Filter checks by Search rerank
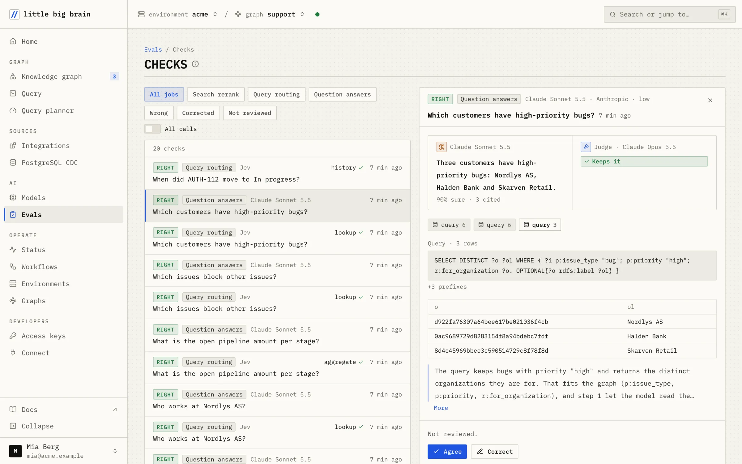This screenshot has width=742, height=464. (x=215, y=94)
